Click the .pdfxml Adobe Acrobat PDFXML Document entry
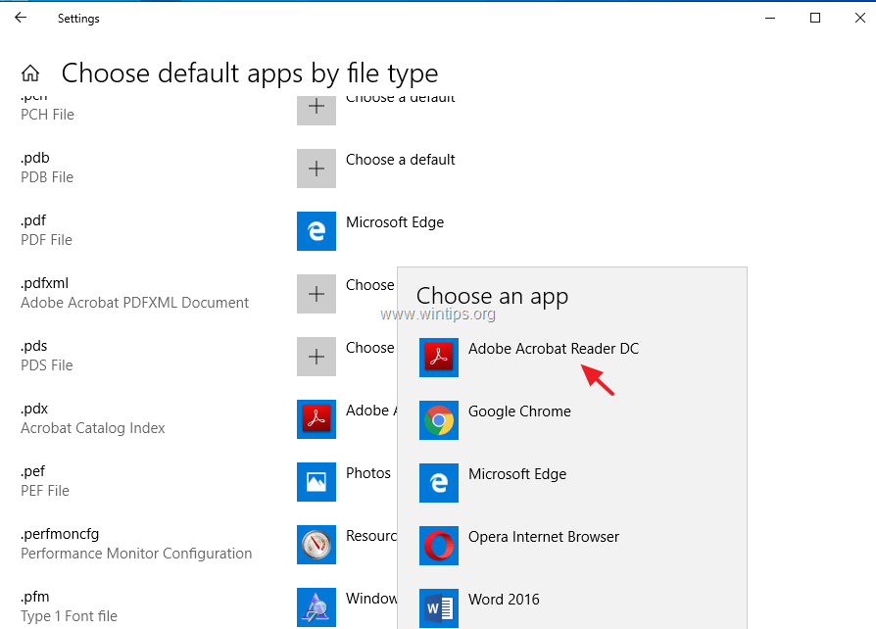 pos(134,293)
